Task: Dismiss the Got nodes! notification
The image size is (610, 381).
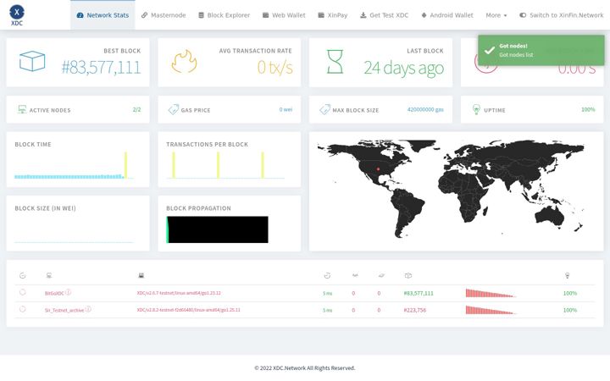Action: (541, 50)
